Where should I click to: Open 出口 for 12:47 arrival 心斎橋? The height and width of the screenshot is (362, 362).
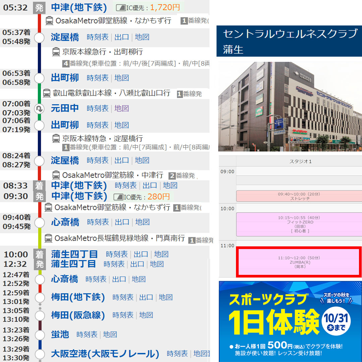[119, 279]
